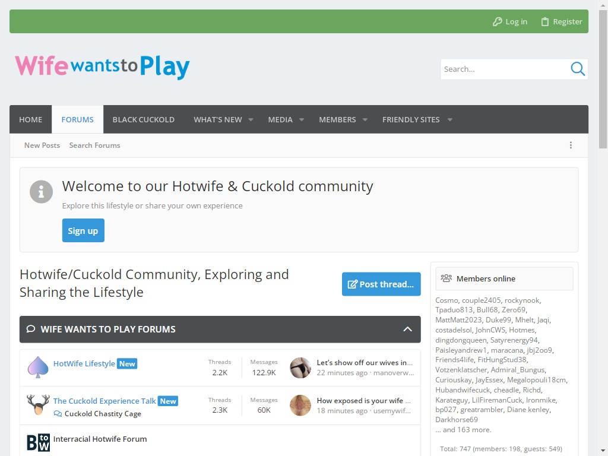Image resolution: width=608 pixels, height=456 pixels.
Task: Click the key icon beside Log in
Action: click(x=497, y=22)
